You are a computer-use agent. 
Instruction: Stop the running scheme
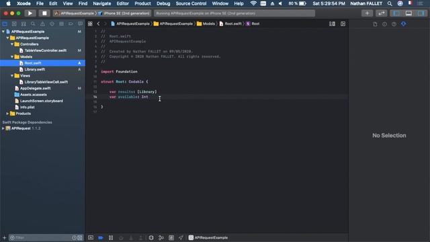[x=44, y=13]
